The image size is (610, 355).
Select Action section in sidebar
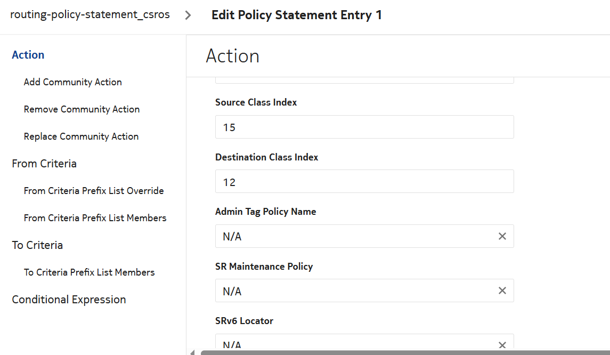point(28,55)
